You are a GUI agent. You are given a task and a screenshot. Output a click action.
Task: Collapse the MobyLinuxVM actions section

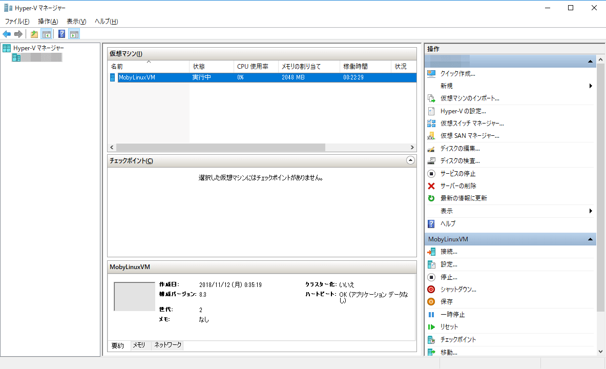[x=590, y=239]
